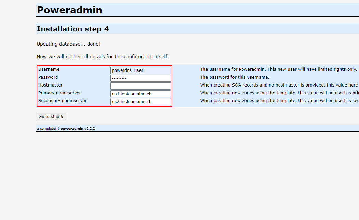Click 'Now we will gather all details' text
The image size is (359, 220).
coord(102,57)
